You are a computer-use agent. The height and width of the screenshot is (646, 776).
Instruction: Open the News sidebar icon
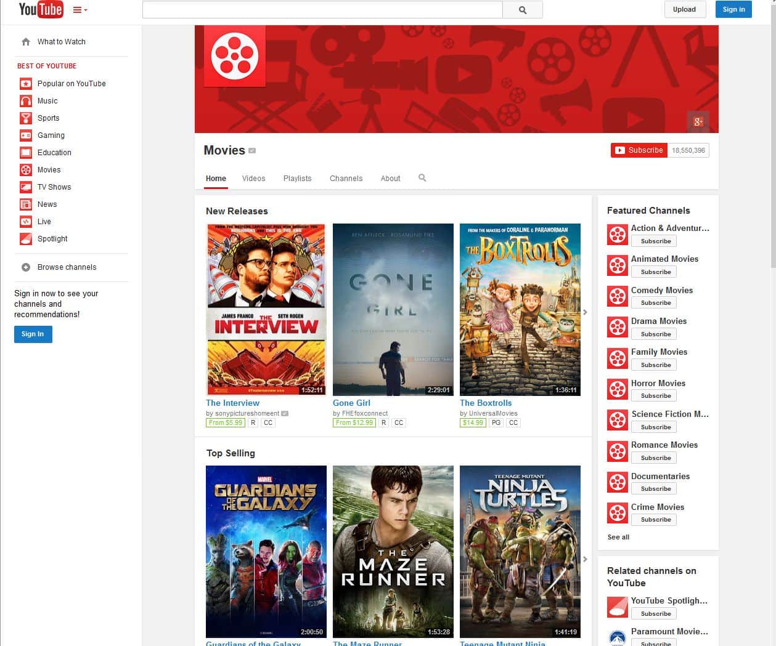[x=26, y=204]
